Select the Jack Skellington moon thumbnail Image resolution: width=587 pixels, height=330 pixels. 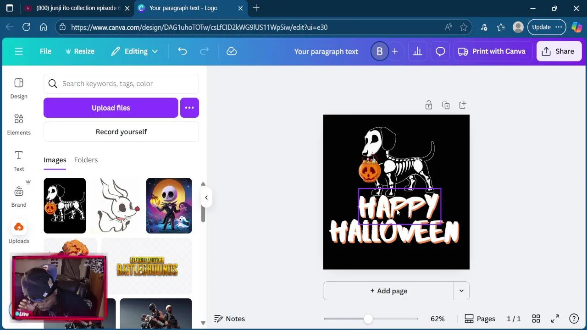pos(169,206)
